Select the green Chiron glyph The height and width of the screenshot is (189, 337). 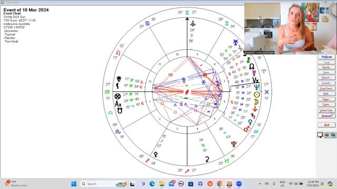coord(249,60)
